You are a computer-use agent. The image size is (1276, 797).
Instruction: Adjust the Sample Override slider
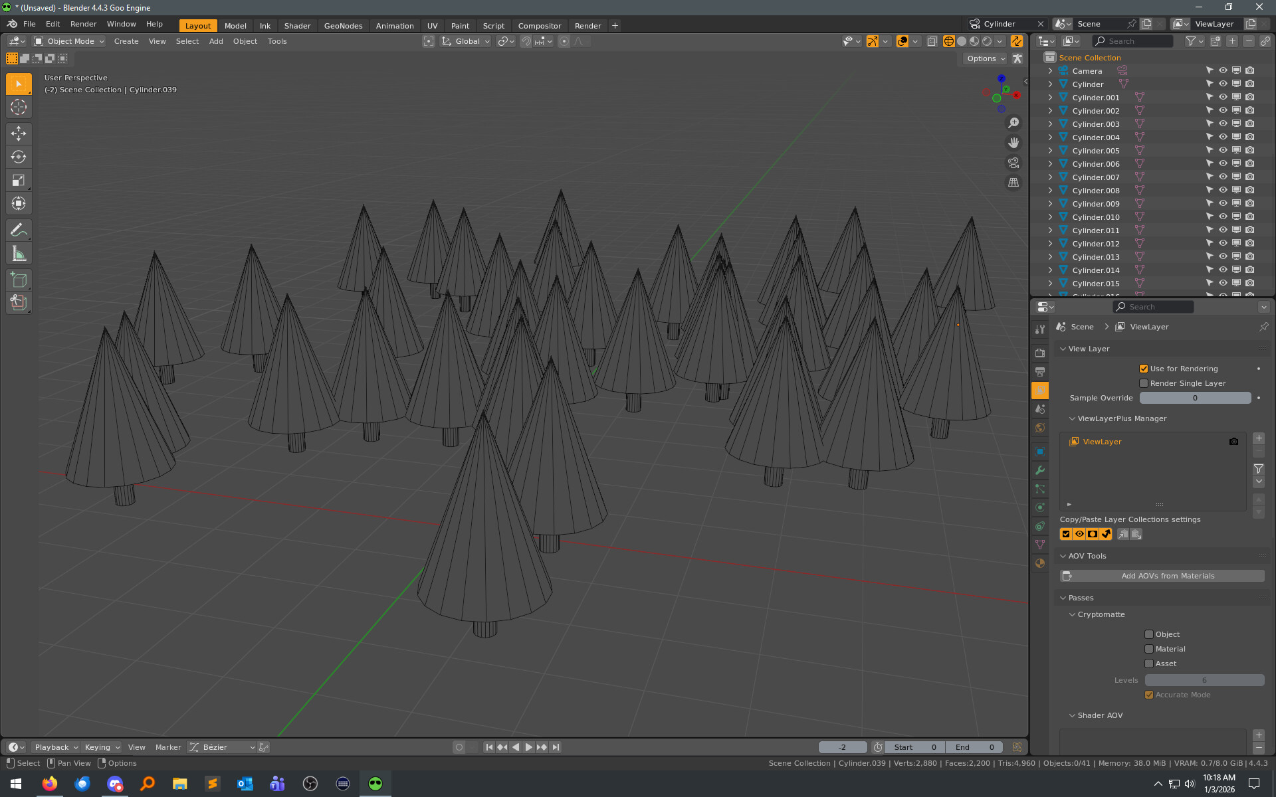point(1195,398)
